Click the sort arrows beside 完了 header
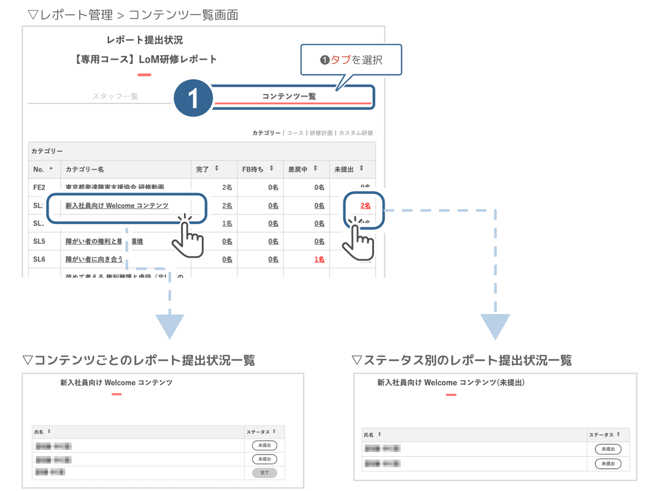Viewport: 651px width, 491px height. coord(217,168)
